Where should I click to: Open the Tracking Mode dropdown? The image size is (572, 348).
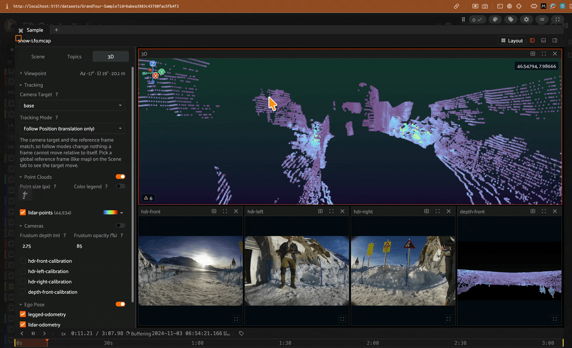click(73, 129)
